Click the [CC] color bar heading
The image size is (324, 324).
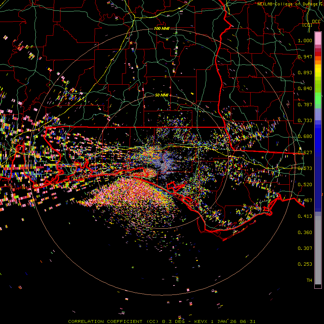[307, 25]
